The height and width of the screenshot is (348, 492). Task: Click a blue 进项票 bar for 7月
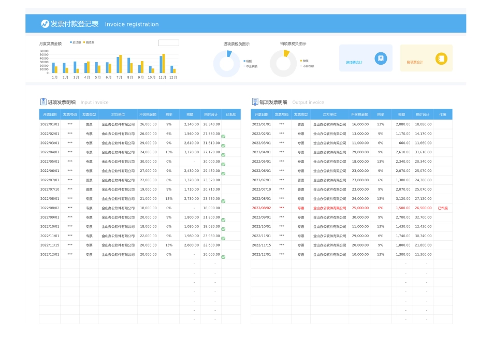pyautogui.click(x=118, y=65)
